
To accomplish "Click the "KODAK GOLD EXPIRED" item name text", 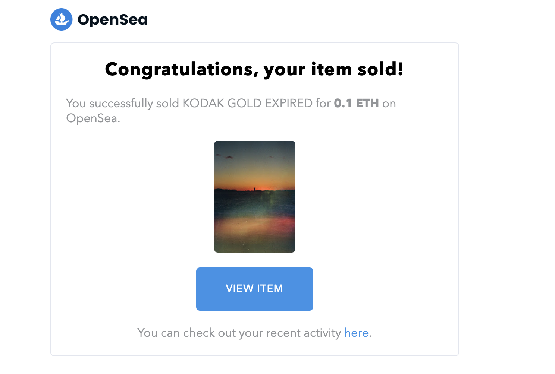I will 247,103.
